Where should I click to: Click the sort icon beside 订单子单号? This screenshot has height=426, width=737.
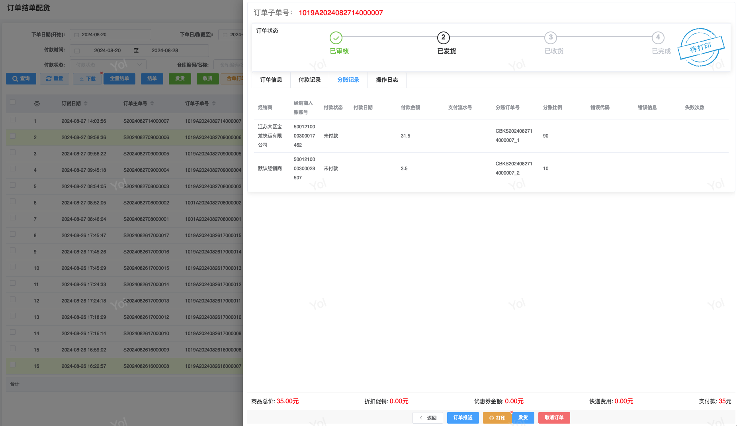tap(214, 104)
